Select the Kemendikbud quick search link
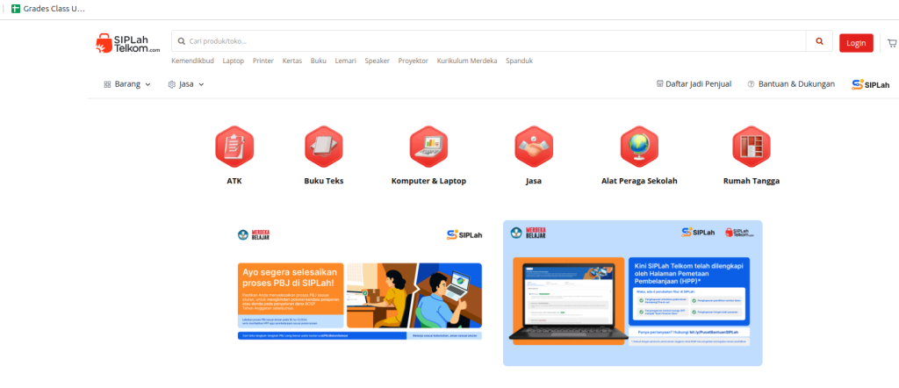This screenshot has height=388, width=899. click(x=192, y=61)
